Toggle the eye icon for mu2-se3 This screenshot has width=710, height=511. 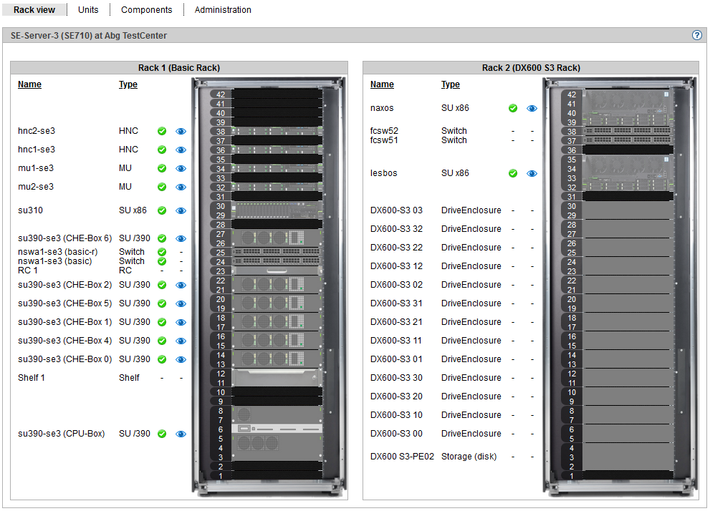pyautogui.click(x=181, y=187)
